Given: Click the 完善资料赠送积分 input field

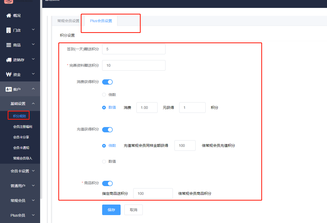Looking at the screenshot, I should [x=134, y=65].
